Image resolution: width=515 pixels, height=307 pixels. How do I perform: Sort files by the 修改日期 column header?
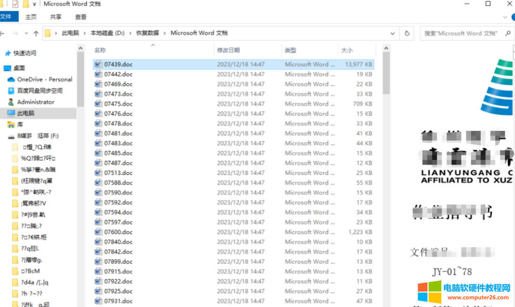point(228,50)
